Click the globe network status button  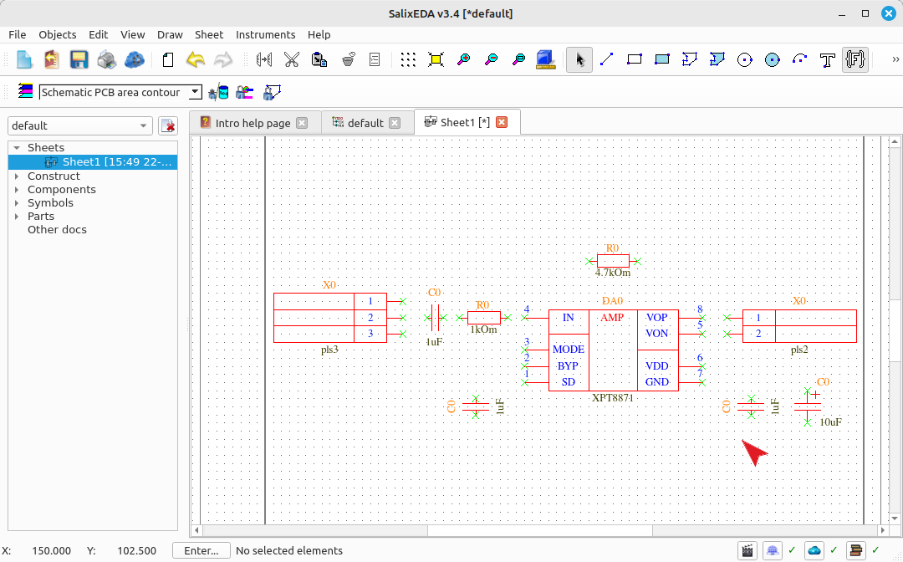[773, 550]
